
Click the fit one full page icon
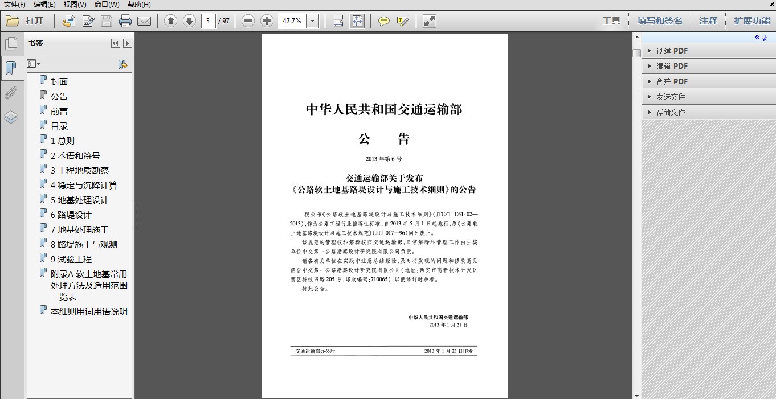(x=357, y=21)
